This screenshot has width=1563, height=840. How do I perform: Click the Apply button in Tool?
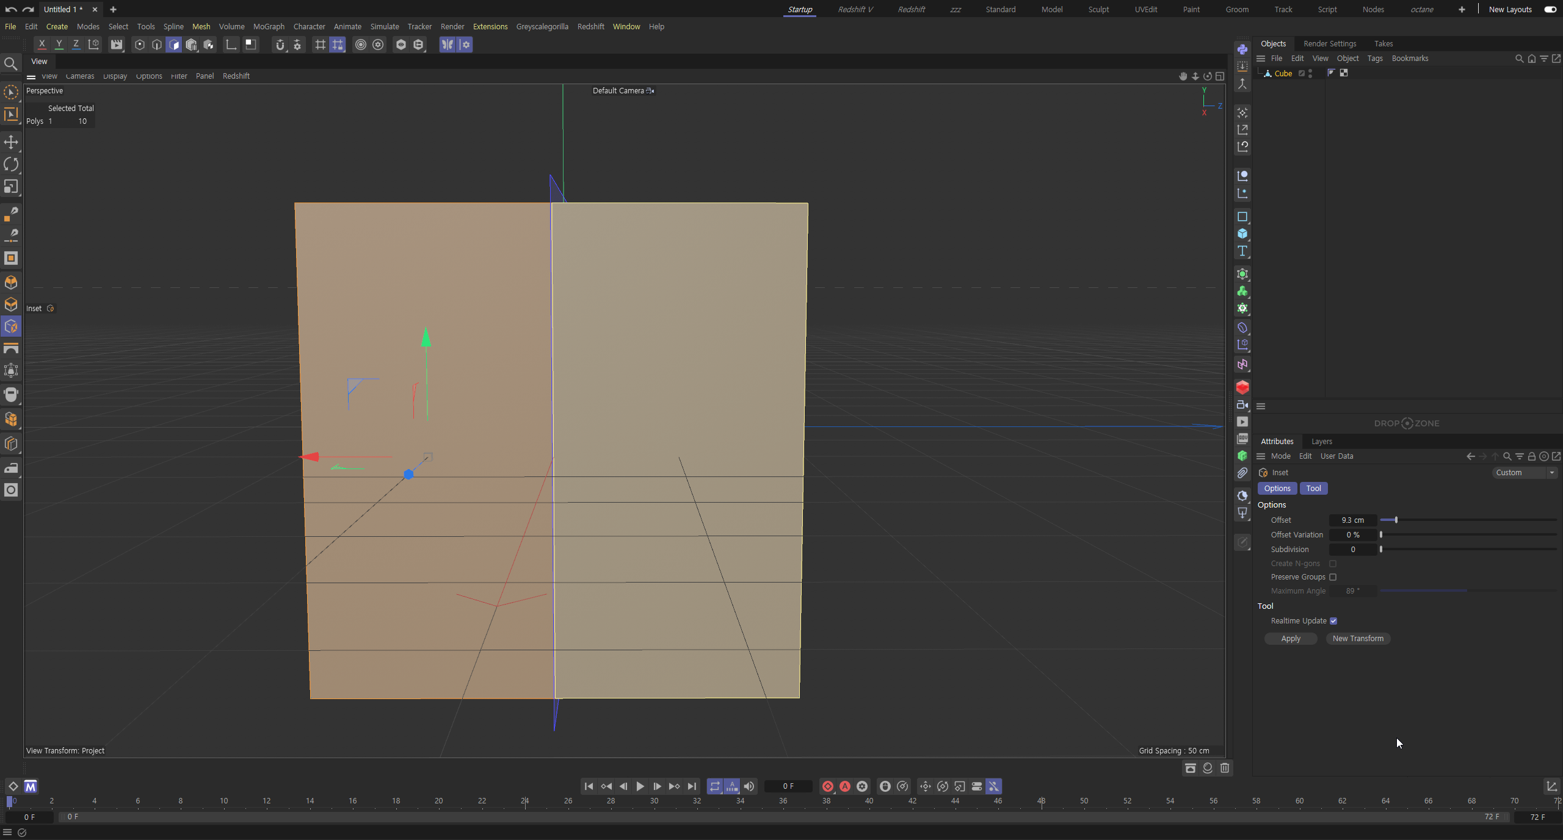pos(1291,638)
